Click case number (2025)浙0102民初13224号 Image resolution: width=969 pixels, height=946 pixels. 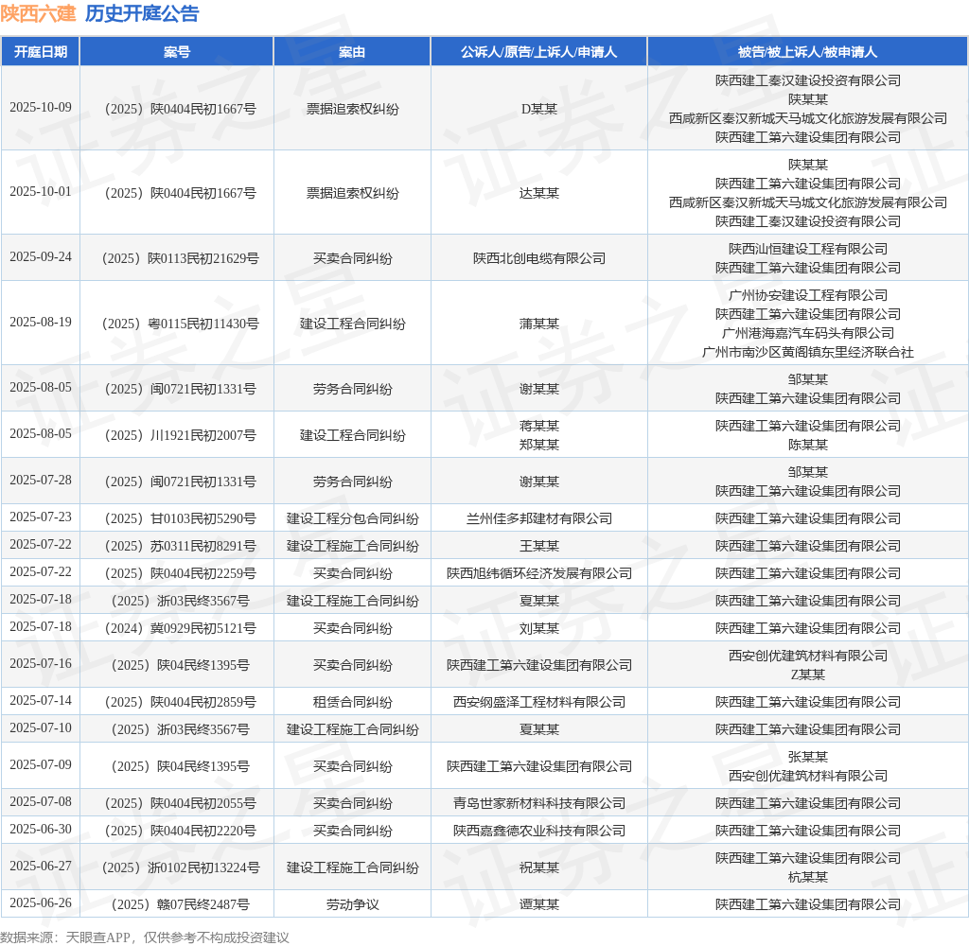coord(180,868)
